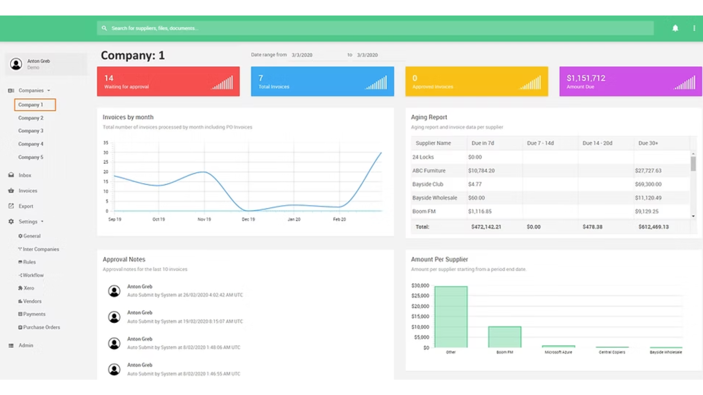The image size is (703, 395).
Task: Open Xero integration settings
Action: pyautogui.click(x=26, y=288)
